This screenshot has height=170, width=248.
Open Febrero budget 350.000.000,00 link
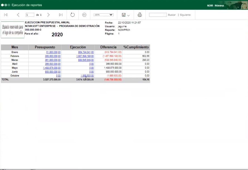[x=53, y=56]
